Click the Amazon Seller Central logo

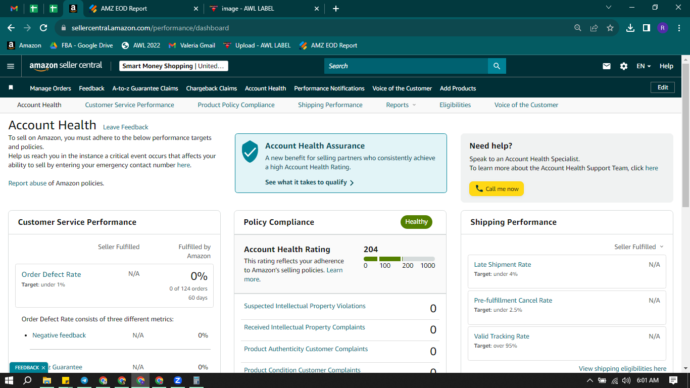[x=66, y=66]
